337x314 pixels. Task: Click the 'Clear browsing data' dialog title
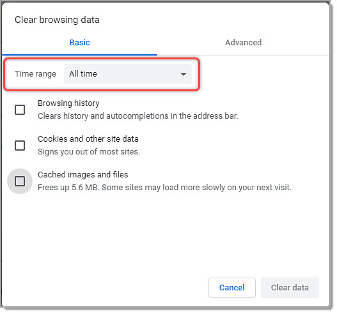click(x=57, y=20)
